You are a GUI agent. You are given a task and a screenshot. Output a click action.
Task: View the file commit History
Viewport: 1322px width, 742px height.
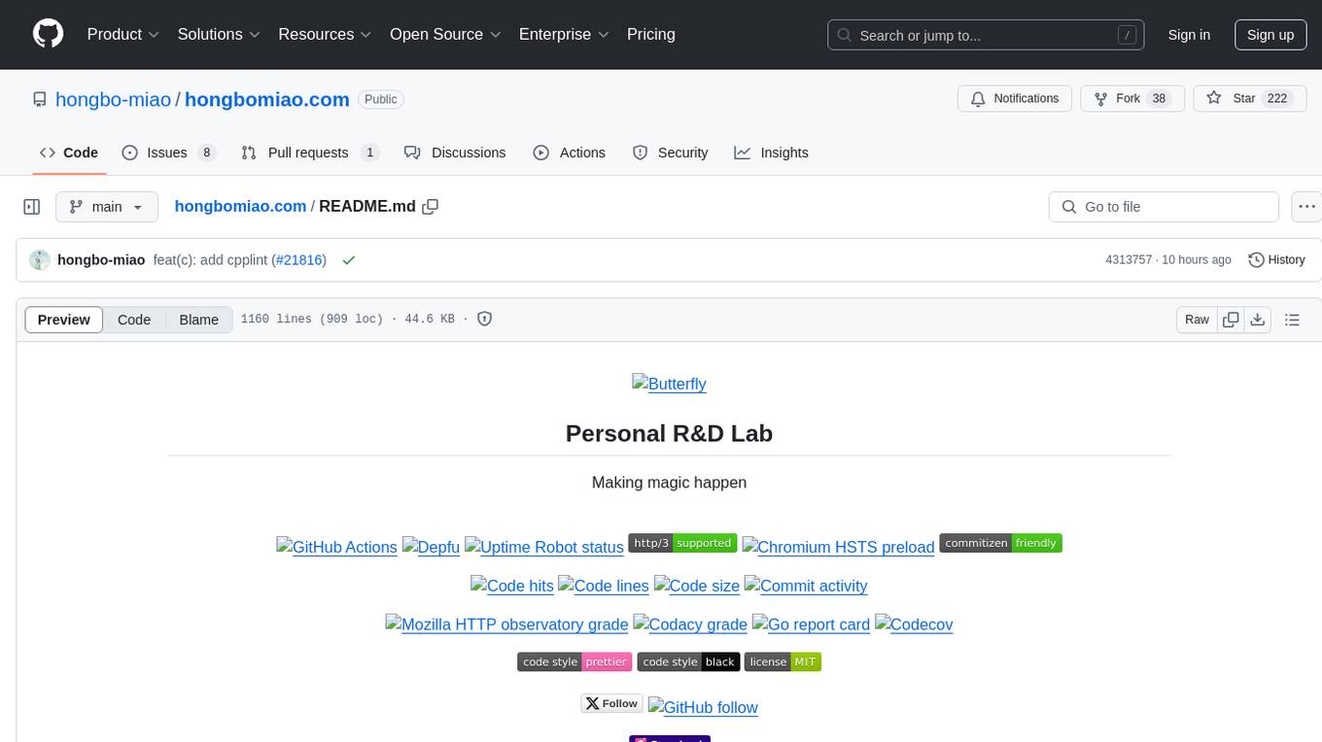[x=1276, y=260]
